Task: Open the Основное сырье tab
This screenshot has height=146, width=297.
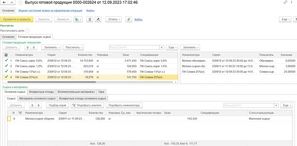Action: coord(15,92)
